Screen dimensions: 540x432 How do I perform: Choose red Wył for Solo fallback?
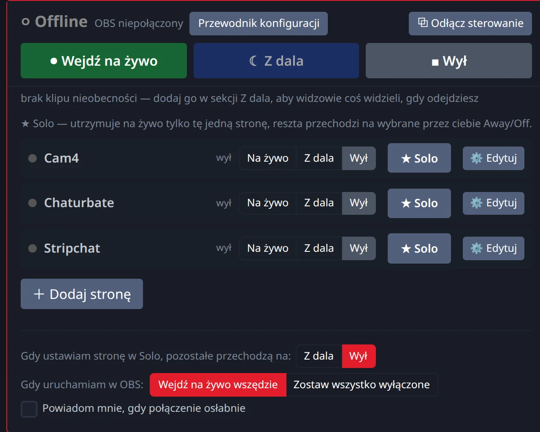[359, 356]
